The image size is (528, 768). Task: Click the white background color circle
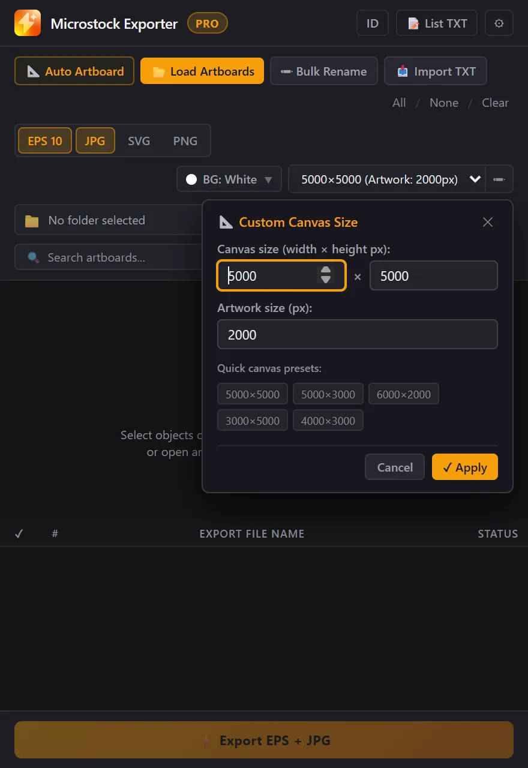point(191,179)
